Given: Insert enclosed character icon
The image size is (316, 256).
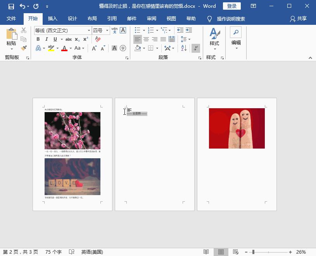Looking at the screenshot, I should pos(123,48).
